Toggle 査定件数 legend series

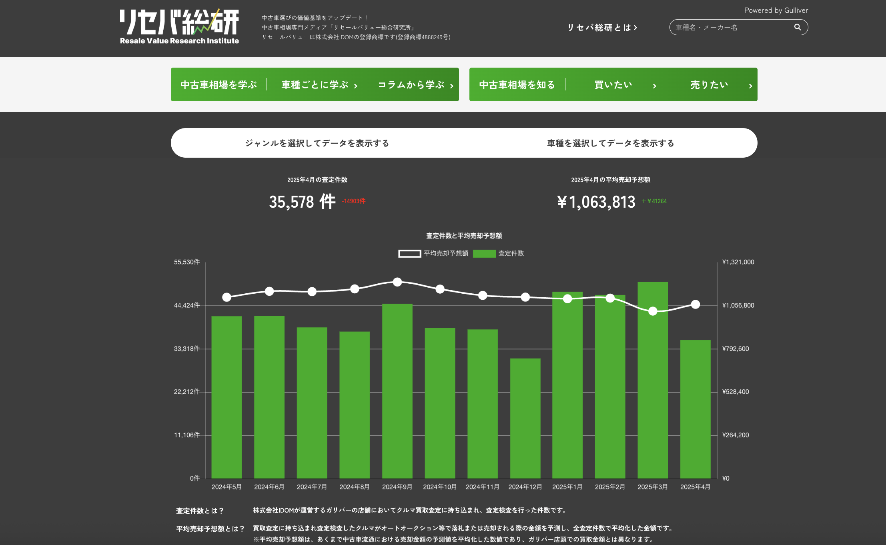(511, 253)
